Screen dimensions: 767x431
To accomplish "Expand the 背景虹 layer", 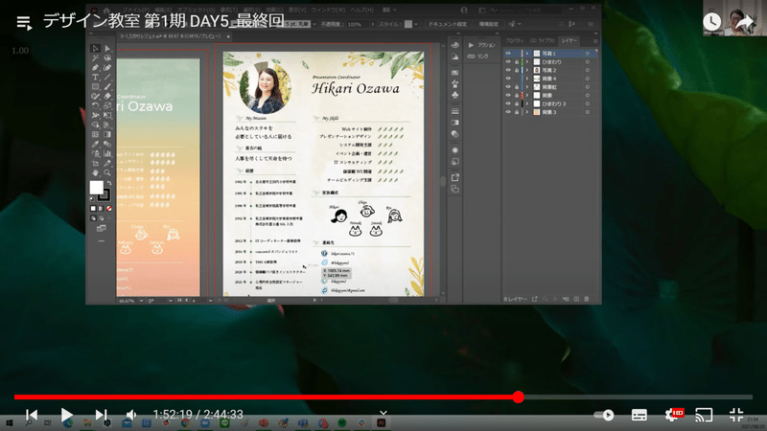I will click(527, 87).
